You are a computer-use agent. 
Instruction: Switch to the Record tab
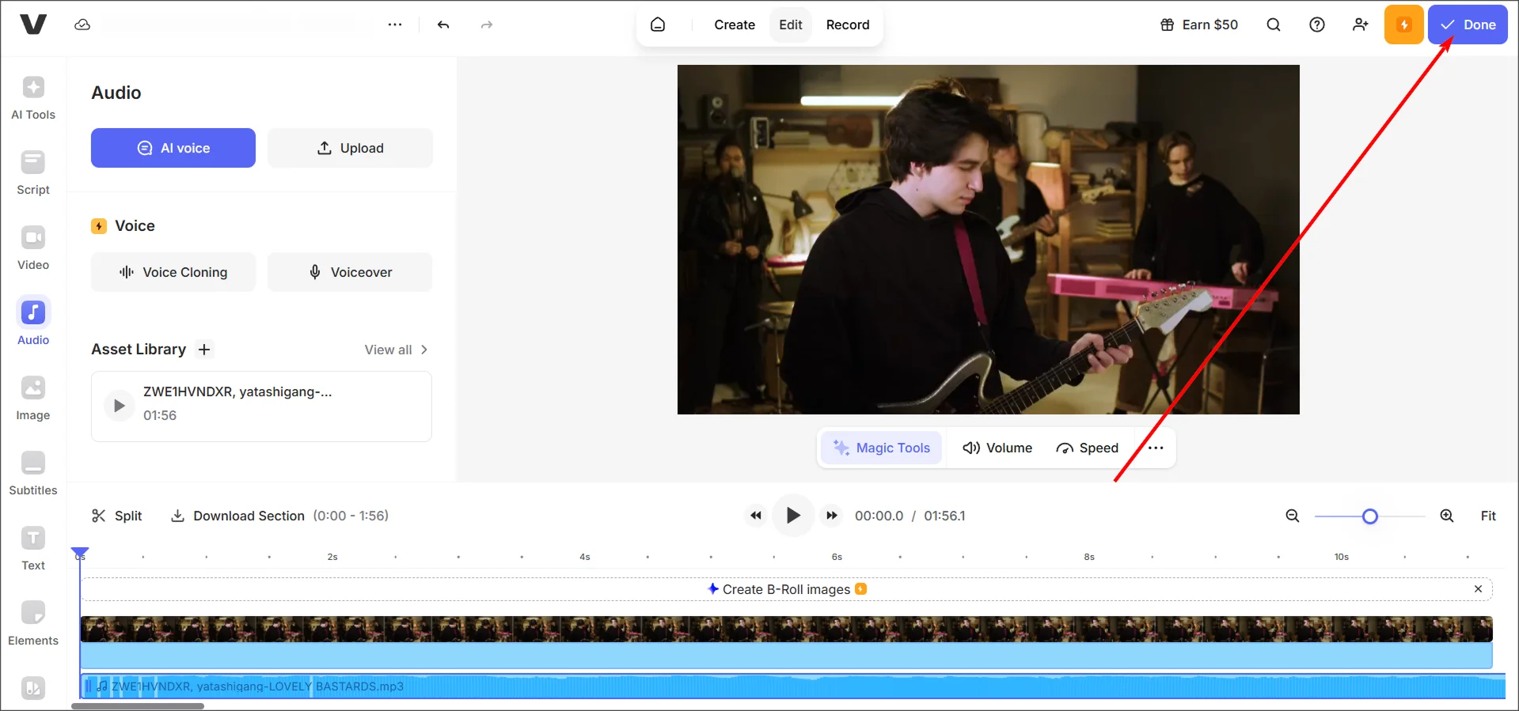[x=847, y=25]
